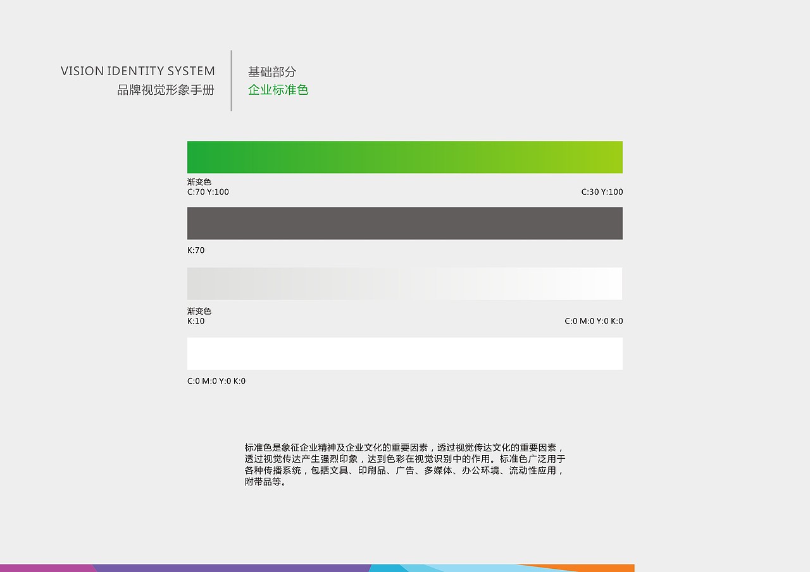Click the 基础部分 heading
This screenshot has height=572, width=810.
click(271, 72)
